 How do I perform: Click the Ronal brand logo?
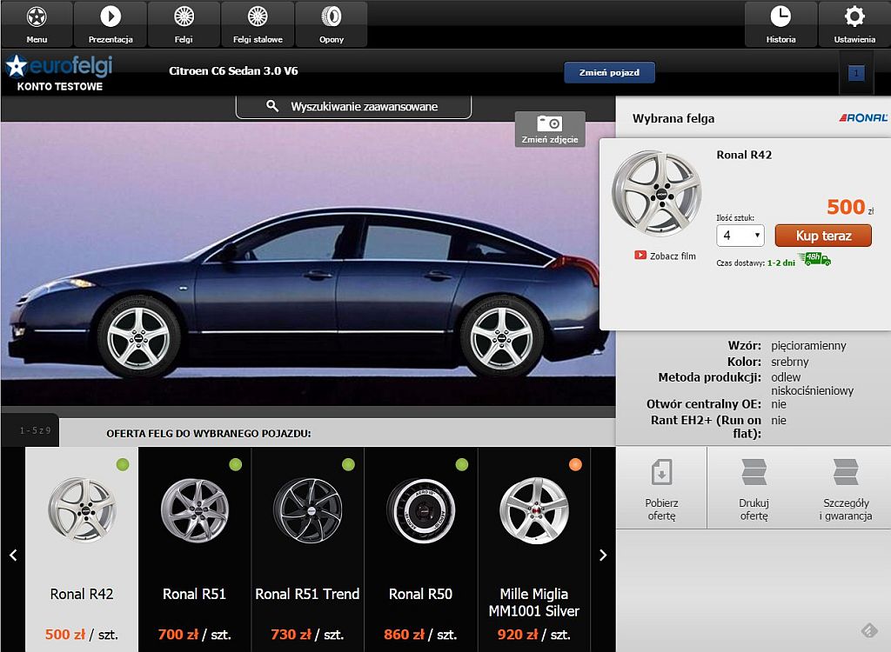[862, 117]
